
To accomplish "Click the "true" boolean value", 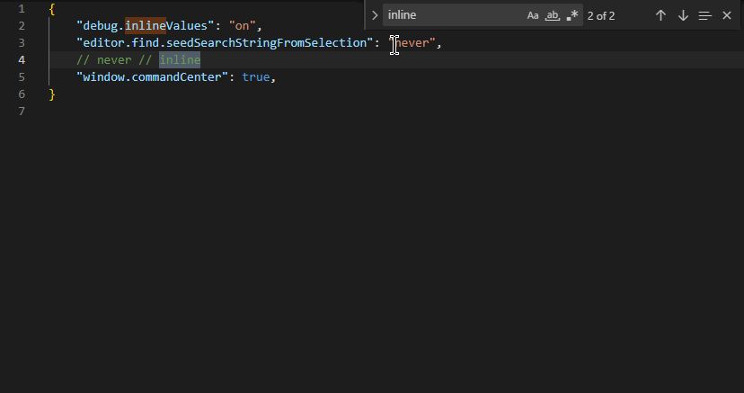I will click(x=256, y=77).
